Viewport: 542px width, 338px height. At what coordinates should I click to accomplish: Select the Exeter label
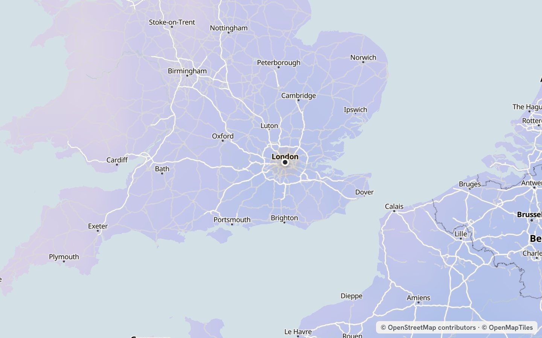click(x=98, y=226)
